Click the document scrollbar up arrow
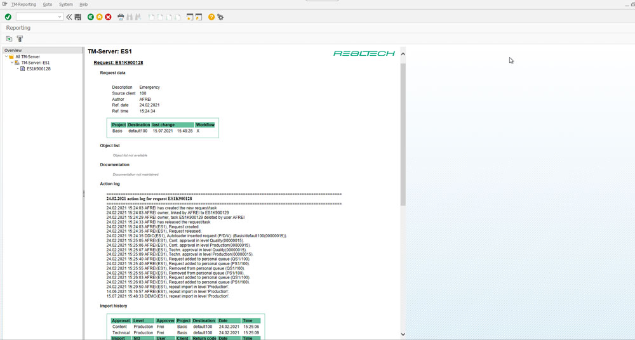The height and width of the screenshot is (340, 635). pyautogui.click(x=403, y=53)
